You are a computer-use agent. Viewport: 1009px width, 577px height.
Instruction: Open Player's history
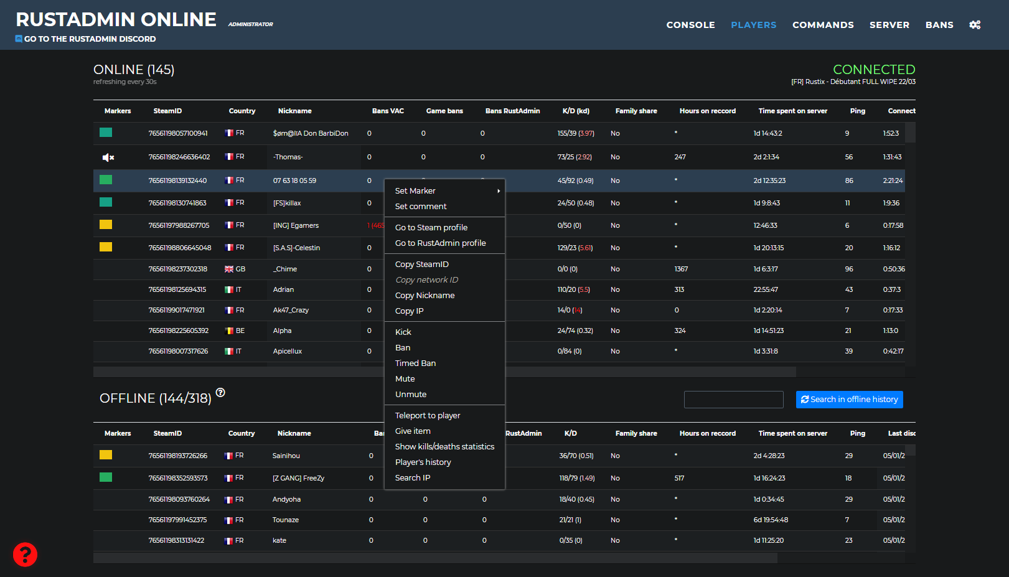point(444,462)
